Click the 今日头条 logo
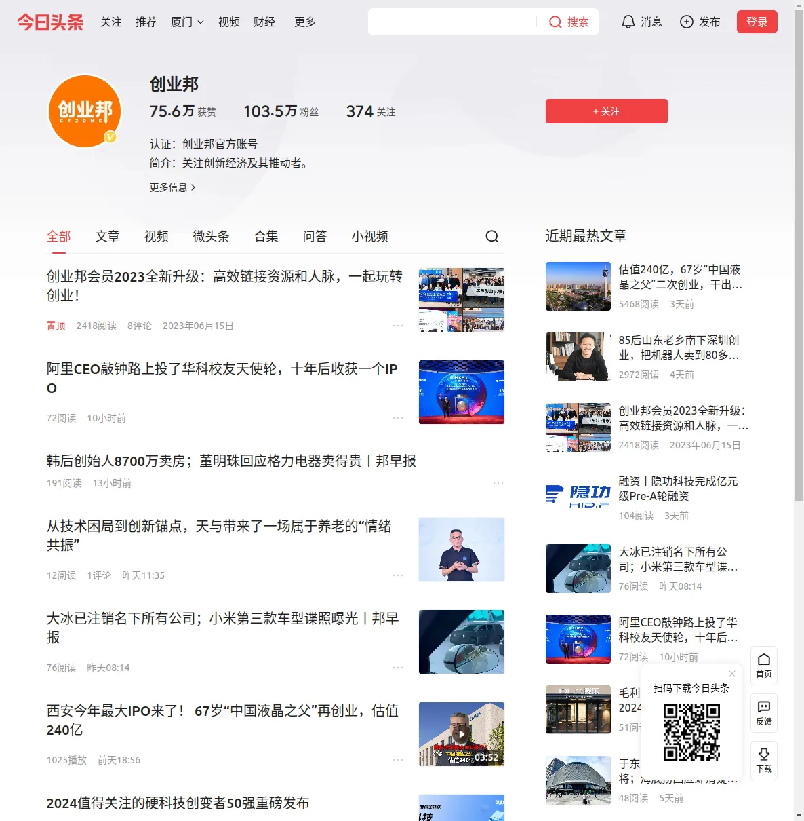The width and height of the screenshot is (804, 821). (50, 22)
